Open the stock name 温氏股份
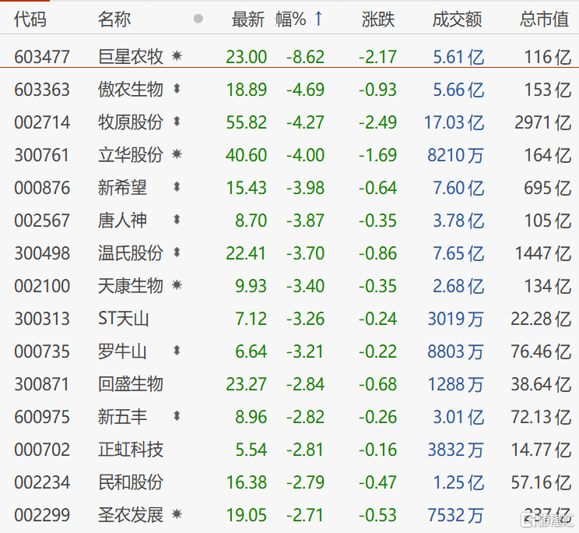The image size is (579, 533). point(130,253)
